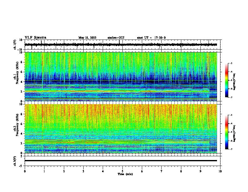Click the ch.3(V) axis label

(x=15, y=161)
